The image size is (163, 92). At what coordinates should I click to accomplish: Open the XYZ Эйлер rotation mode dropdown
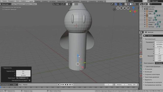[x=159, y=63]
